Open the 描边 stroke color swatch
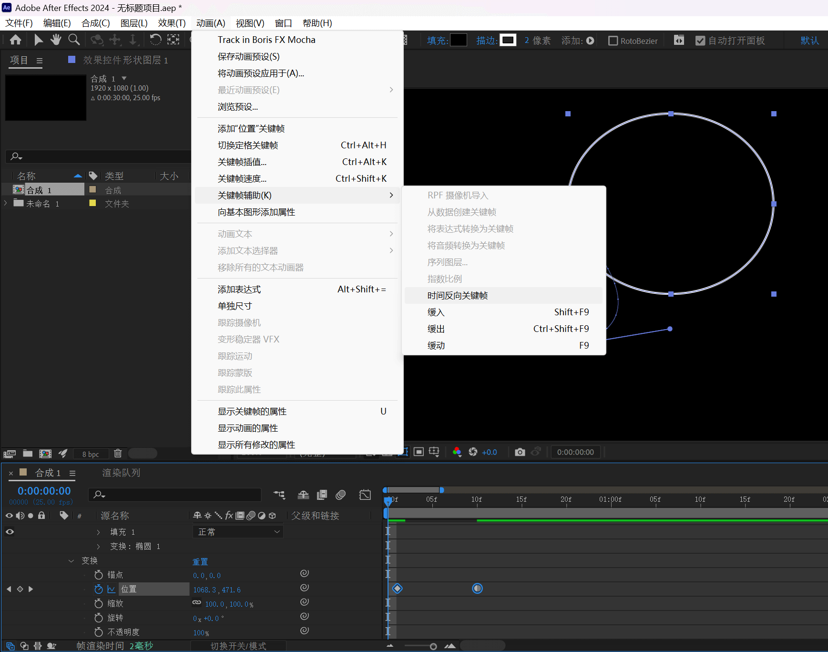Viewport: 828px width, 652px height. tap(508, 40)
